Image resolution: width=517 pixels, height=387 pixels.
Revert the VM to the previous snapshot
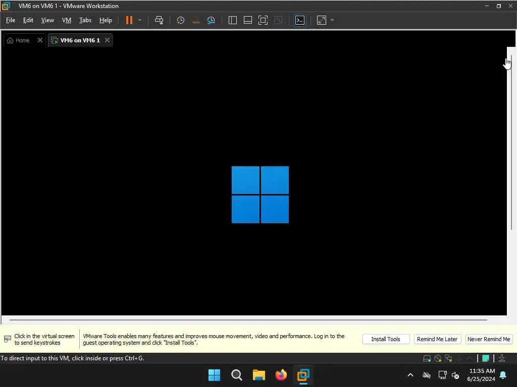[x=196, y=20]
